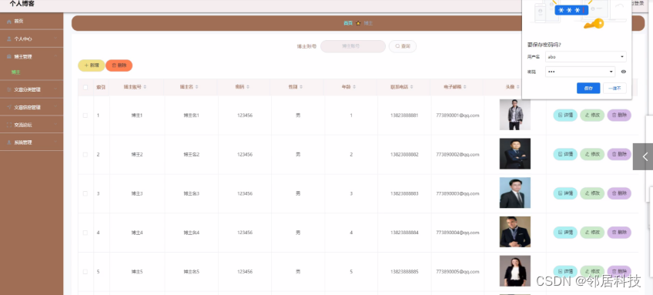Click 一律不 in the password prompt
Screen dimensions: 653x295
(614, 89)
